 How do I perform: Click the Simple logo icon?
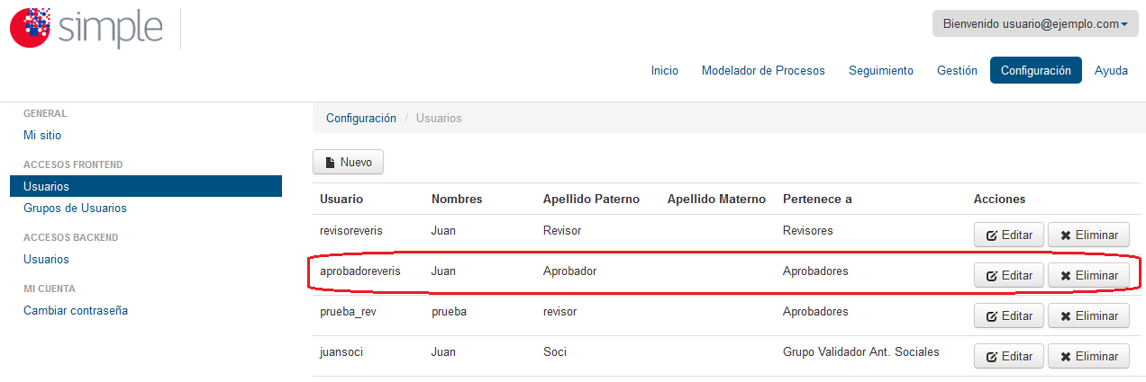click(30, 27)
